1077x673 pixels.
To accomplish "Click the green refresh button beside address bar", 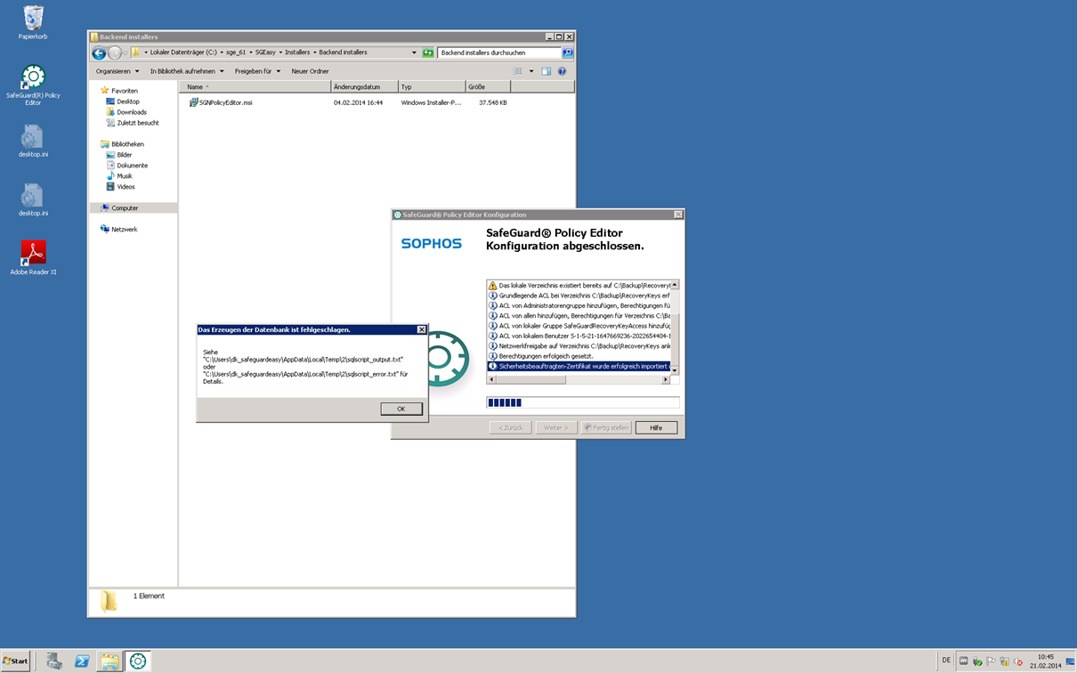I will 428,53.
